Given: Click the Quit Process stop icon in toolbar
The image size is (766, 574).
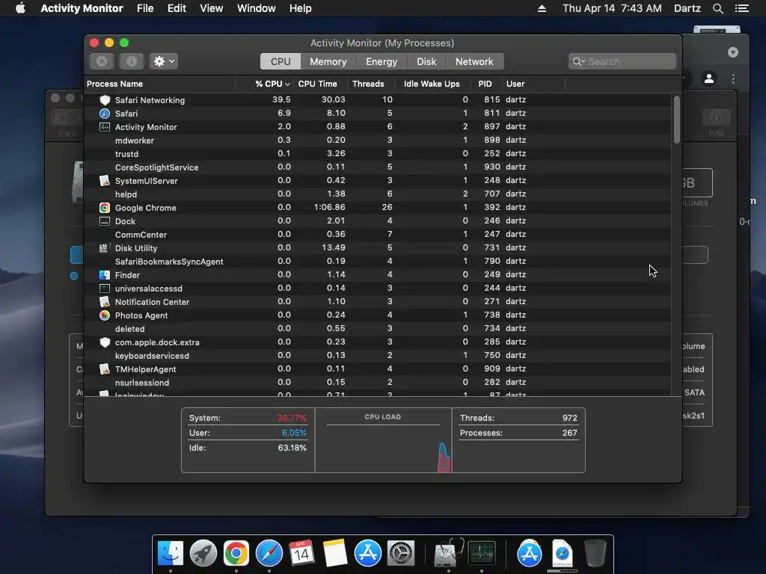Looking at the screenshot, I should pos(102,61).
